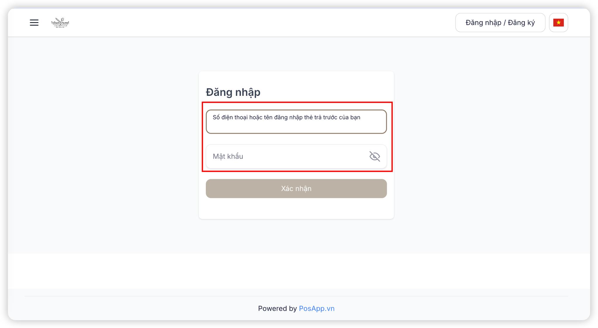598x328 pixels.
Task: Click the crossed-out eye icon
Action: coord(375,156)
